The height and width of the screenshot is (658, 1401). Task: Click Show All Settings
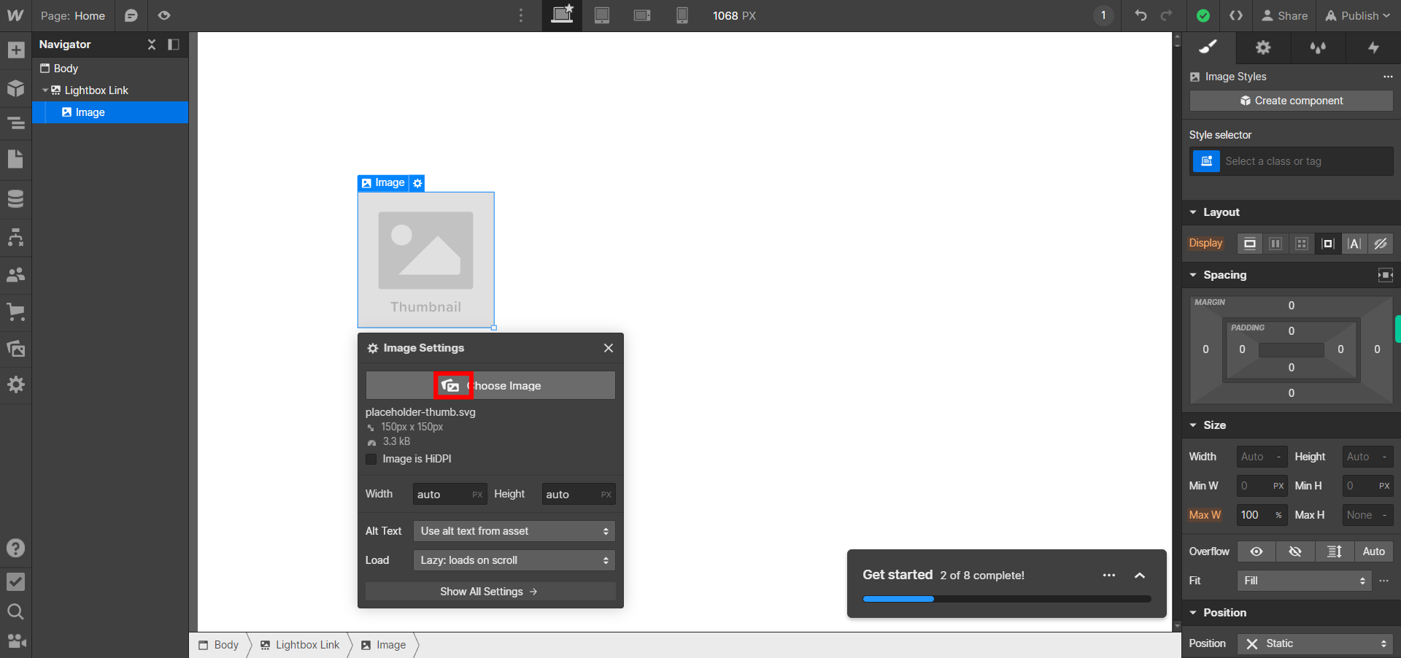click(490, 592)
